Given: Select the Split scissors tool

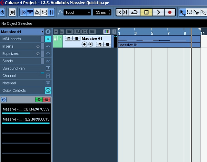Looking at the screenshot, I should pyautogui.click(x=196, y=12).
